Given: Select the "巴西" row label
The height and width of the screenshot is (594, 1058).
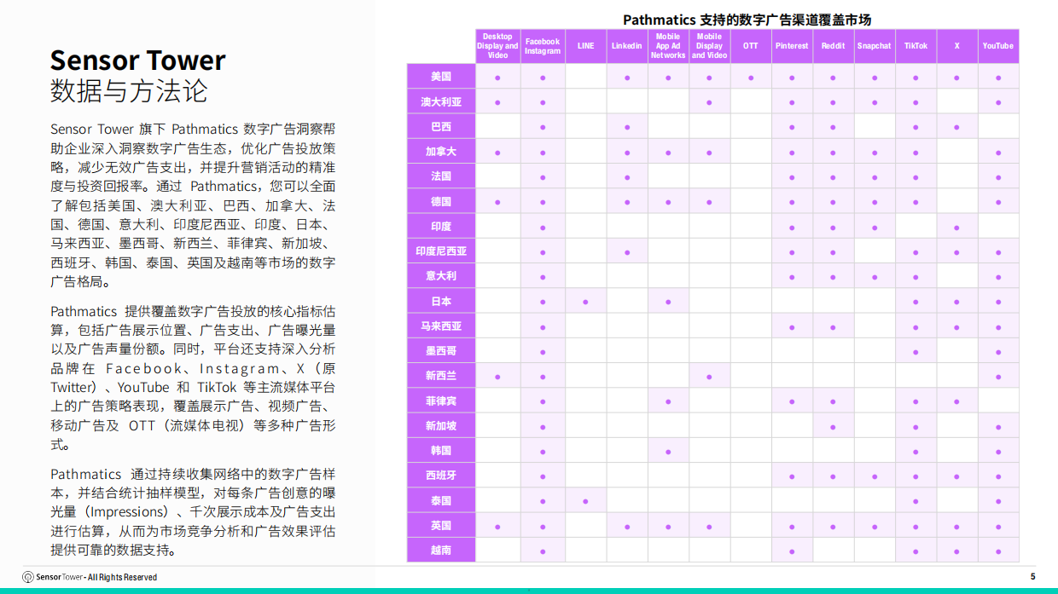Looking at the screenshot, I should 441,126.
